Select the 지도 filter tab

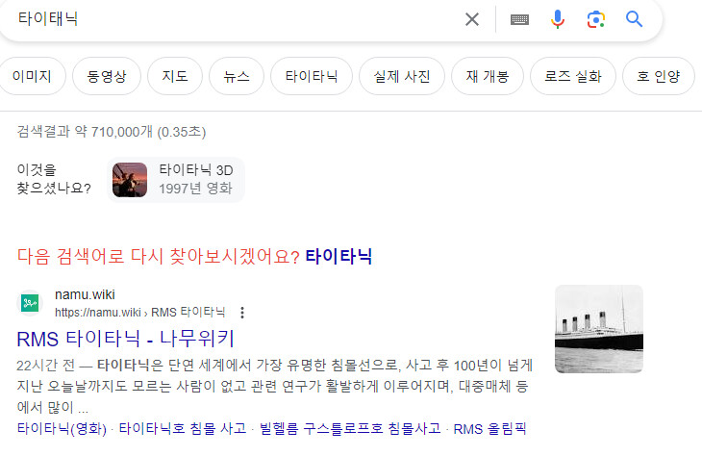pyautogui.click(x=175, y=76)
